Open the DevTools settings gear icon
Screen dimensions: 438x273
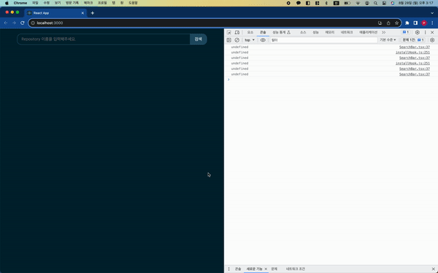pos(418,32)
